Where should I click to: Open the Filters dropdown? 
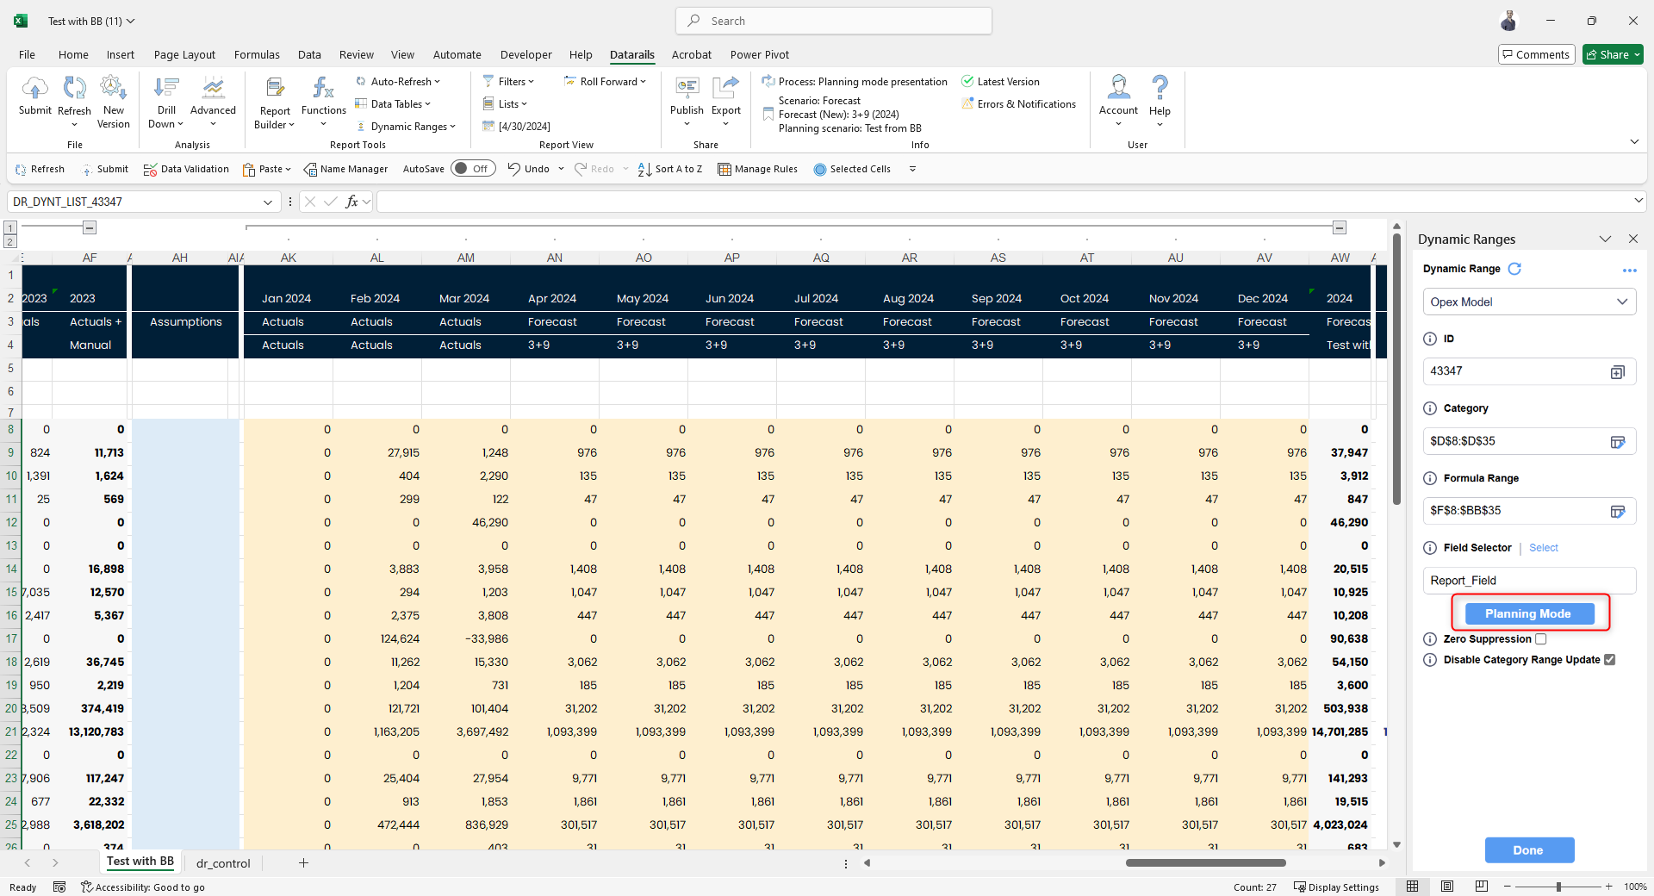coord(508,82)
